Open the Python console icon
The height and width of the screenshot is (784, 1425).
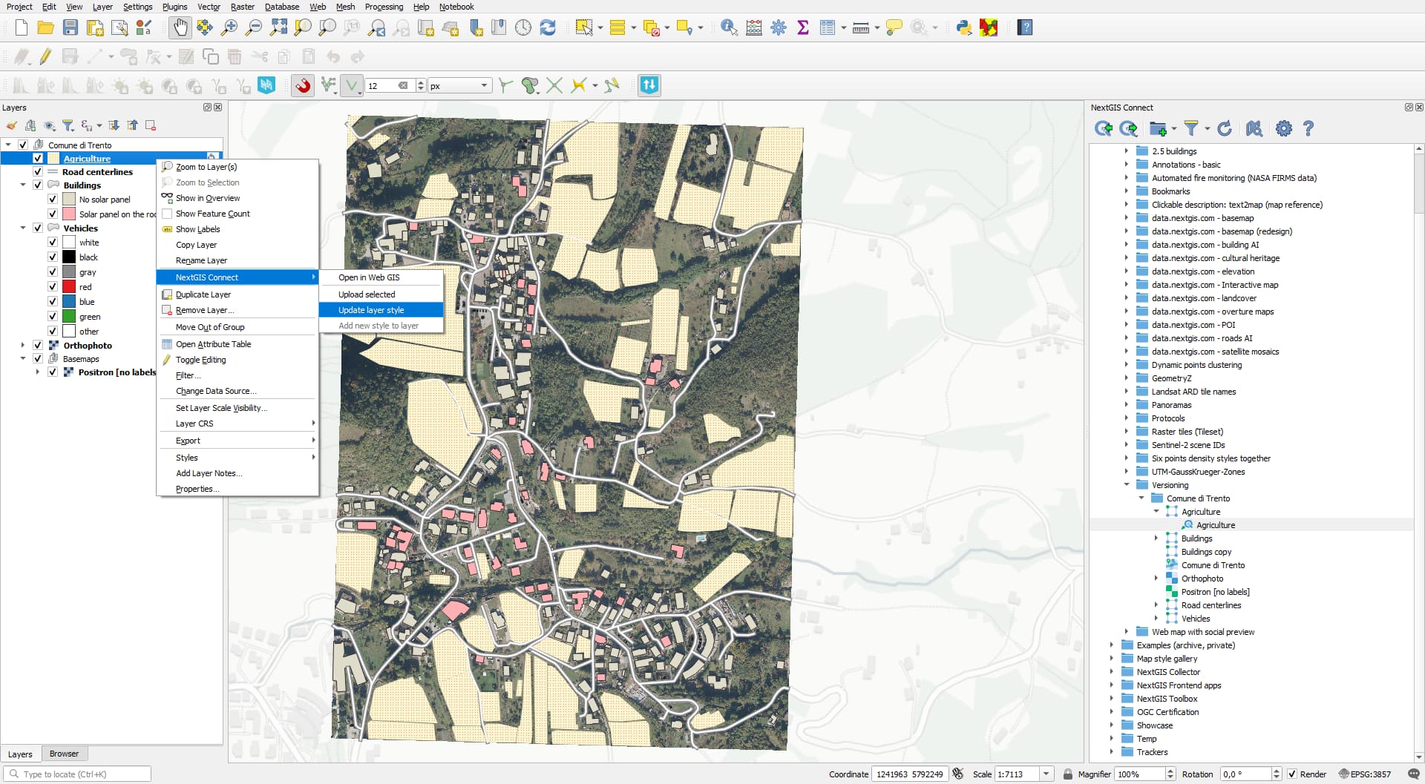[x=963, y=28]
